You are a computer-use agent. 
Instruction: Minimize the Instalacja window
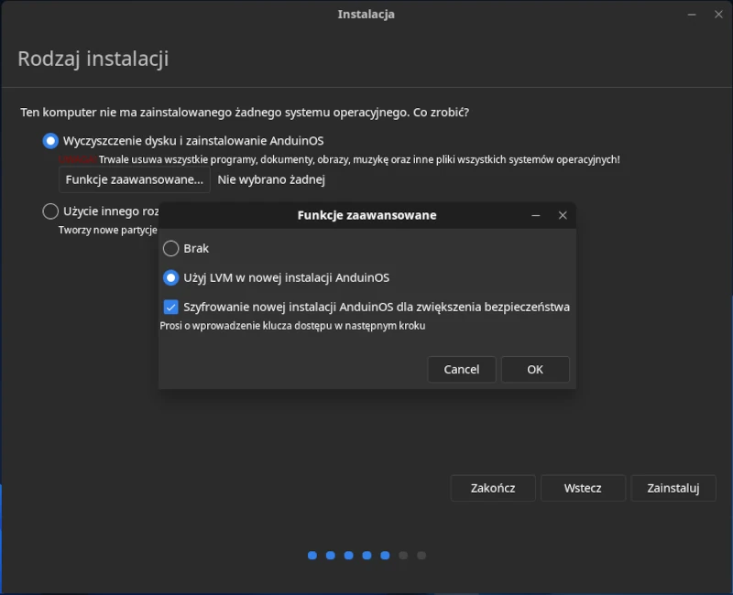pos(692,15)
